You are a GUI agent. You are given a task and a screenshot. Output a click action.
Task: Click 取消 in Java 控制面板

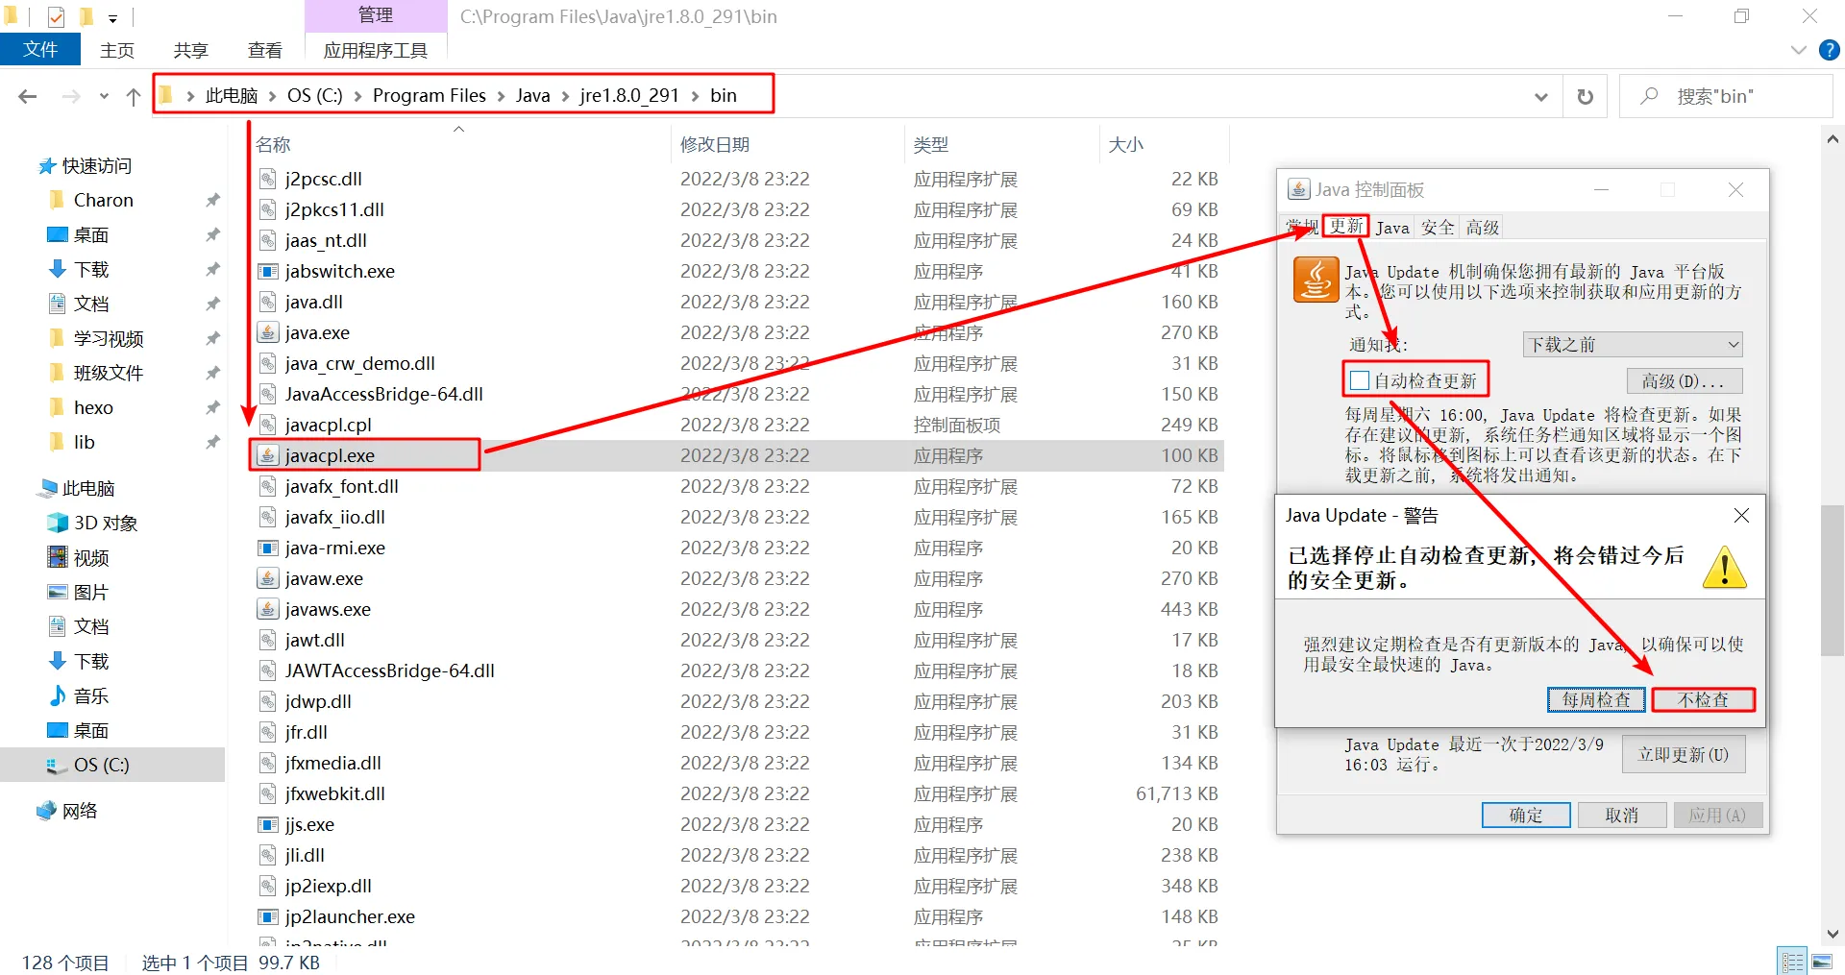pos(1622,815)
